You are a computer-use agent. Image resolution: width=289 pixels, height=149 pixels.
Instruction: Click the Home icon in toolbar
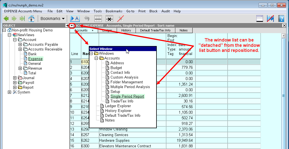[x=31, y=19]
